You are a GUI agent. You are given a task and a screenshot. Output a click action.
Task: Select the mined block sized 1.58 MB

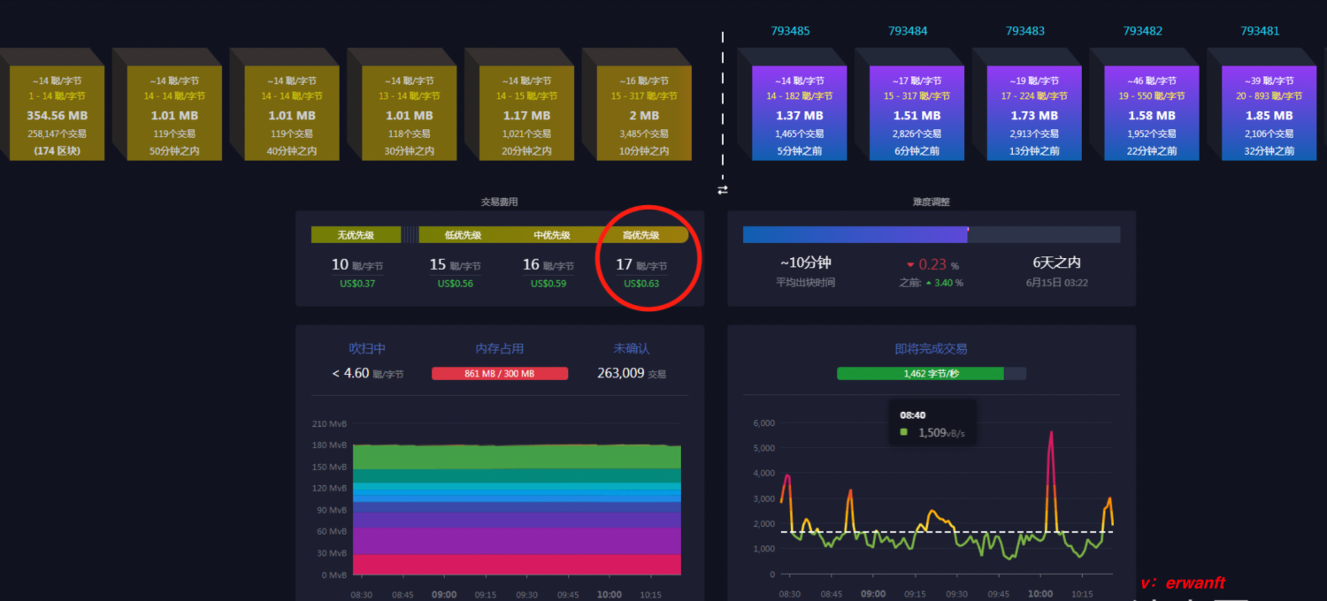[1152, 113]
